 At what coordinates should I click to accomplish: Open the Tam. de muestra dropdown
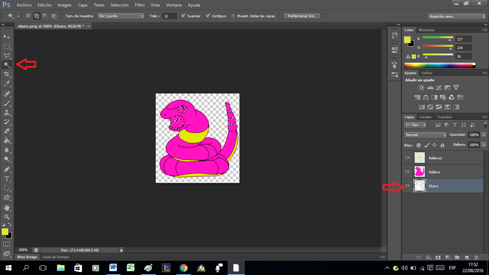tap(121, 16)
